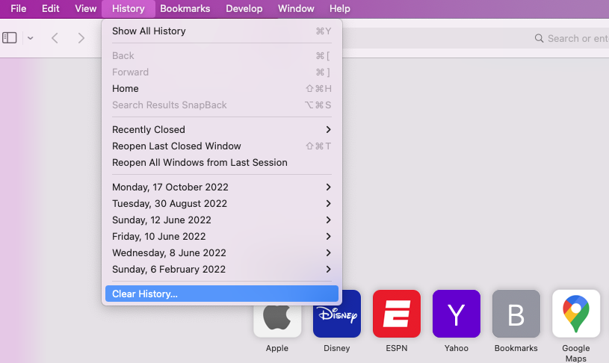The image size is (609, 363).
Task: Click the Apple label under favorites
Action: point(277,348)
